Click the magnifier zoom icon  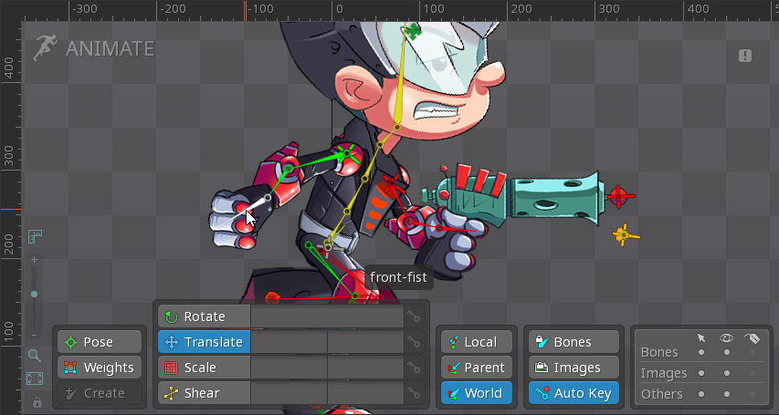tap(35, 356)
